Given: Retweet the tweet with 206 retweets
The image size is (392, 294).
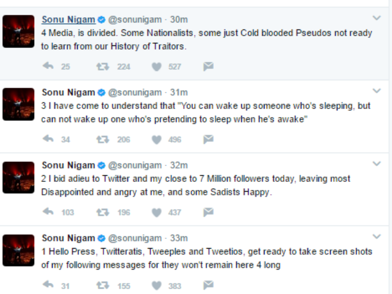Looking at the screenshot, I should (x=103, y=139).
